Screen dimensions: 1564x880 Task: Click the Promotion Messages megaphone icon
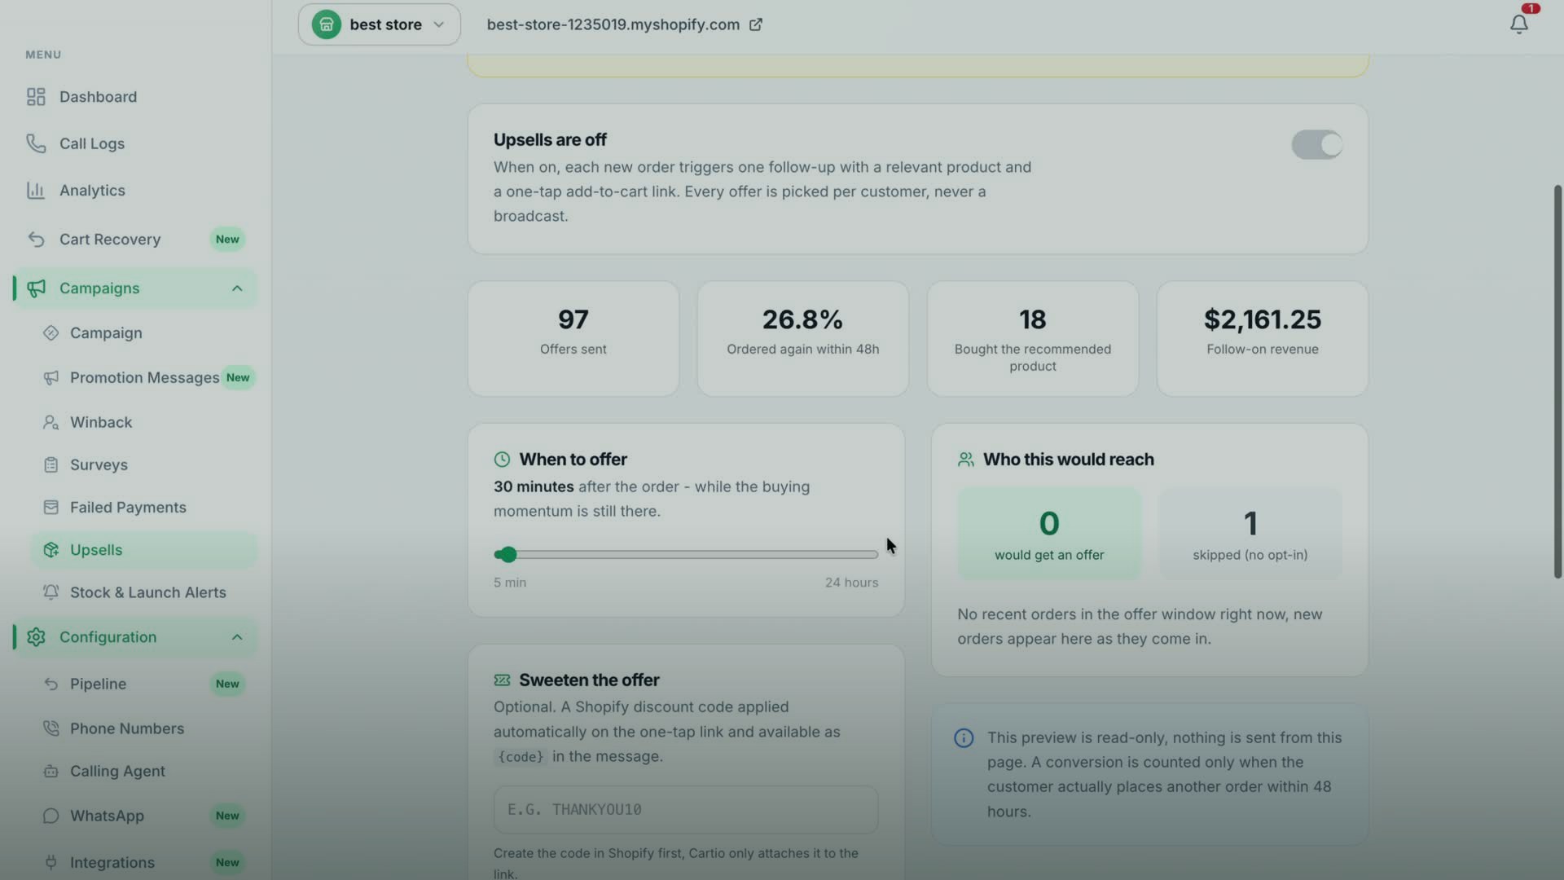[x=51, y=378]
